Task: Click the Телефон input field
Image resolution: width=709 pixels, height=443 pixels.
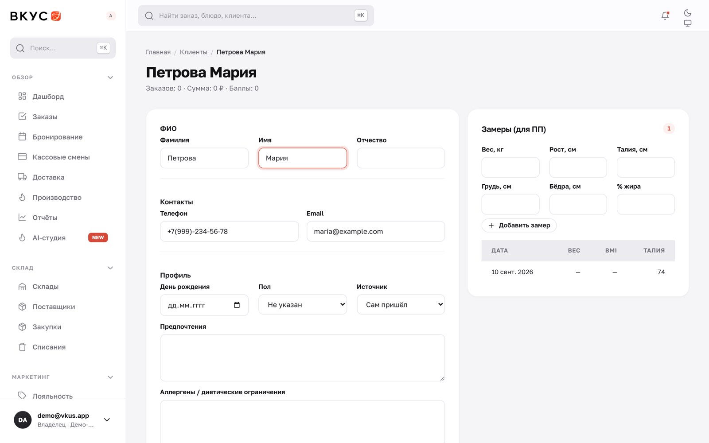Action: [x=229, y=231]
